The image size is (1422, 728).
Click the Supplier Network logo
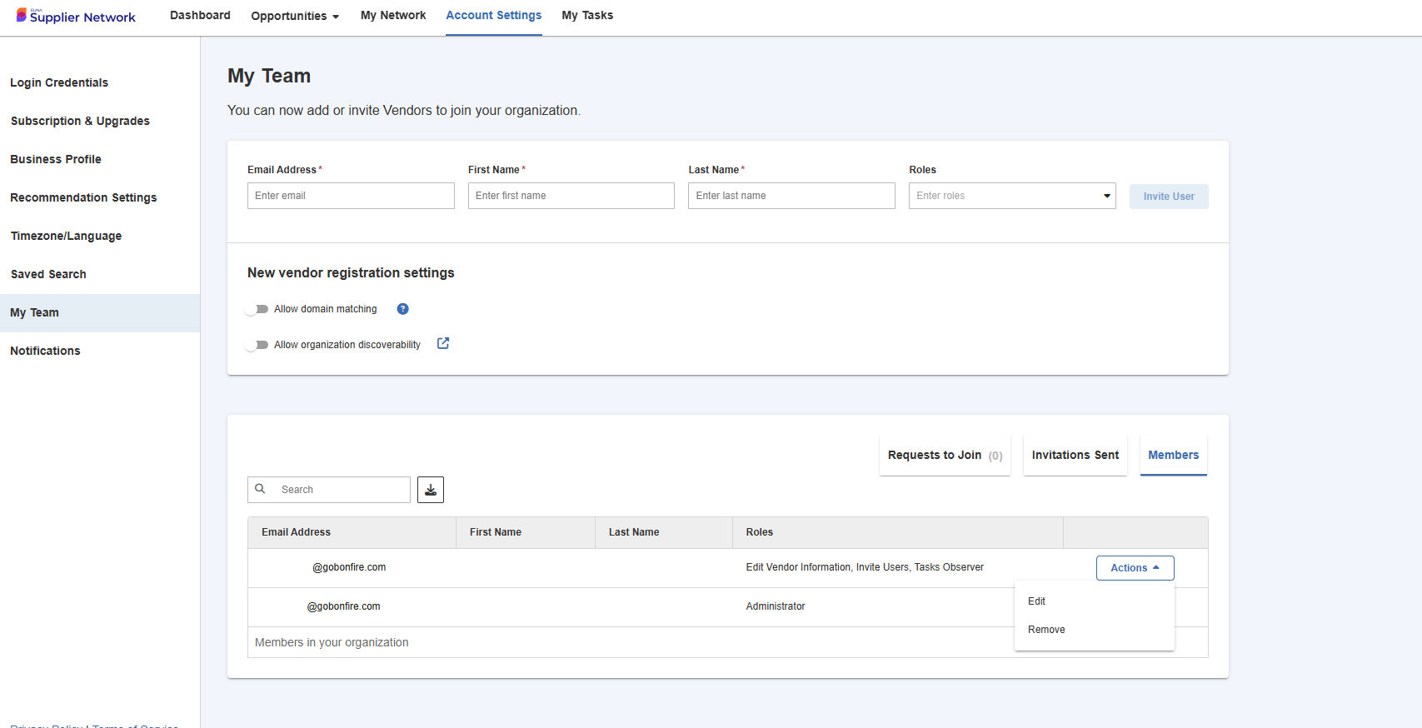(76, 16)
